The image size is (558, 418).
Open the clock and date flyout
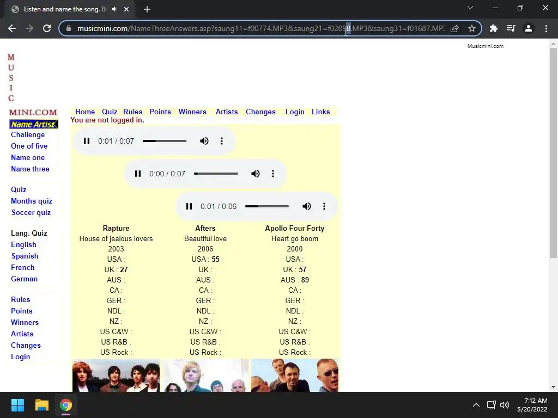[x=532, y=405]
